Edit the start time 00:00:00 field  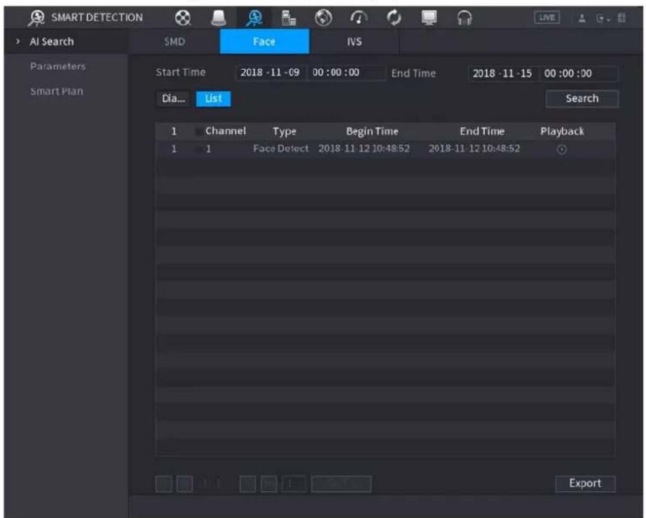click(x=346, y=72)
